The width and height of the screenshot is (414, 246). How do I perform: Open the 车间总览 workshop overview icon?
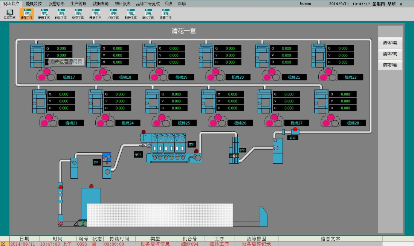(10, 14)
